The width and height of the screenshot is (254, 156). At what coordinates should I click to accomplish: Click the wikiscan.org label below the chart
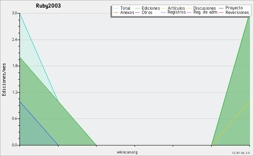tap(127, 152)
